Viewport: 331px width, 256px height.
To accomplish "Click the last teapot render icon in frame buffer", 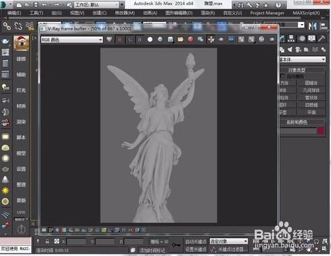I will pos(272,40).
